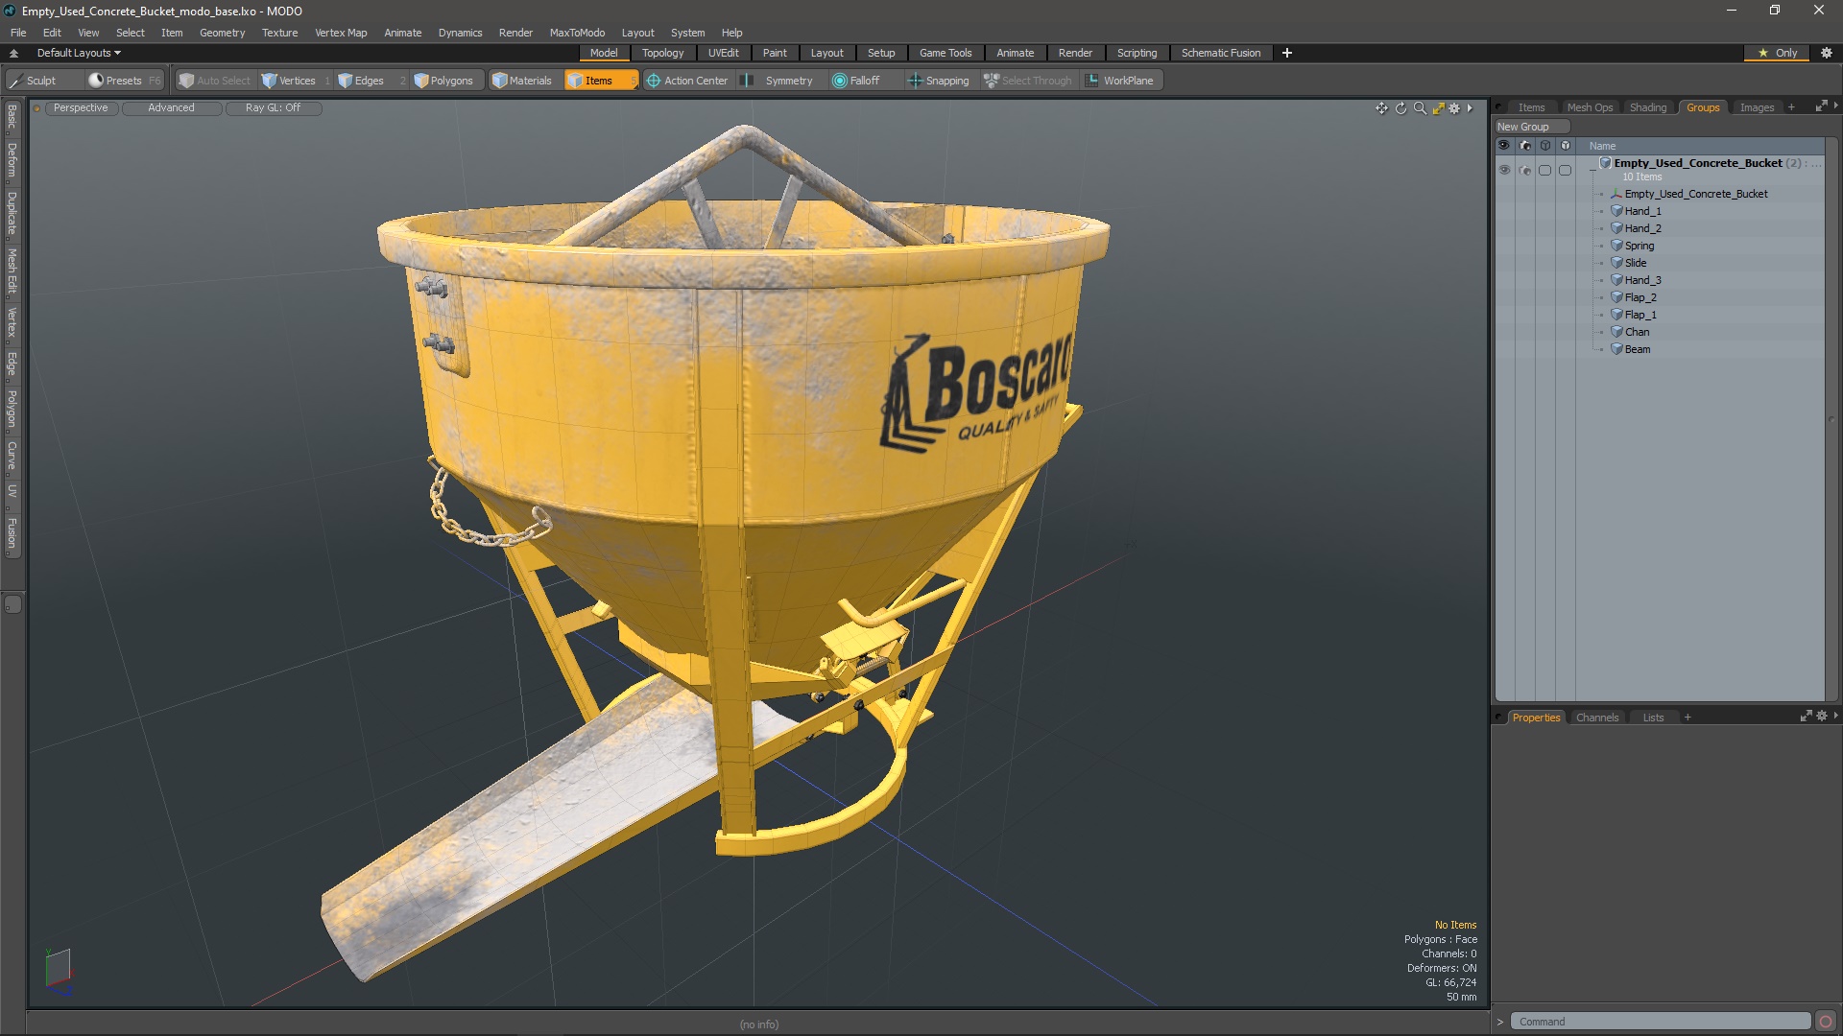Image resolution: width=1843 pixels, height=1036 pixels.
Task: Click the viewport pan (move) icon
Action: pos(1381,108)
